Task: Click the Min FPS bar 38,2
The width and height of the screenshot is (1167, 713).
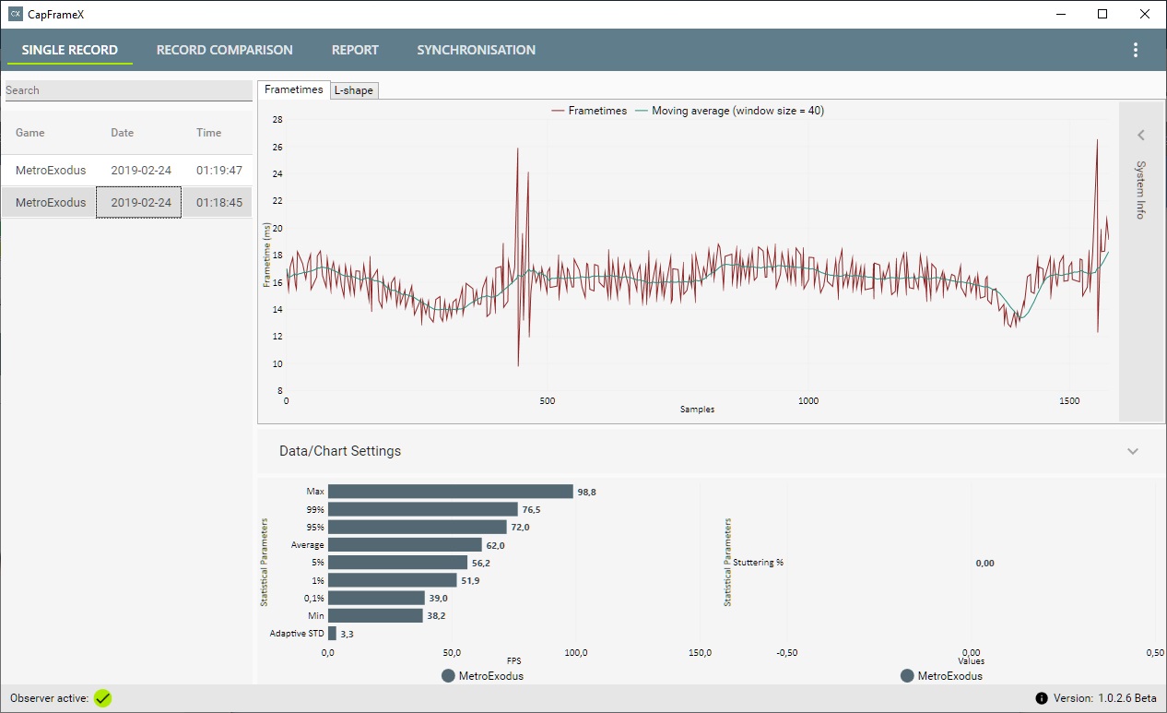Action: [375, 615]
